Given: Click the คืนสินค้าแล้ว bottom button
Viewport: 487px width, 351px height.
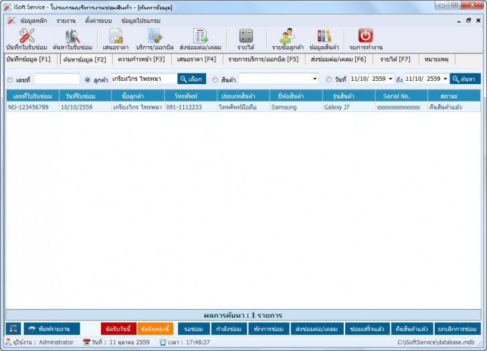Looking at the screenshot, I should pyautogui.click(x=411, y=329).
